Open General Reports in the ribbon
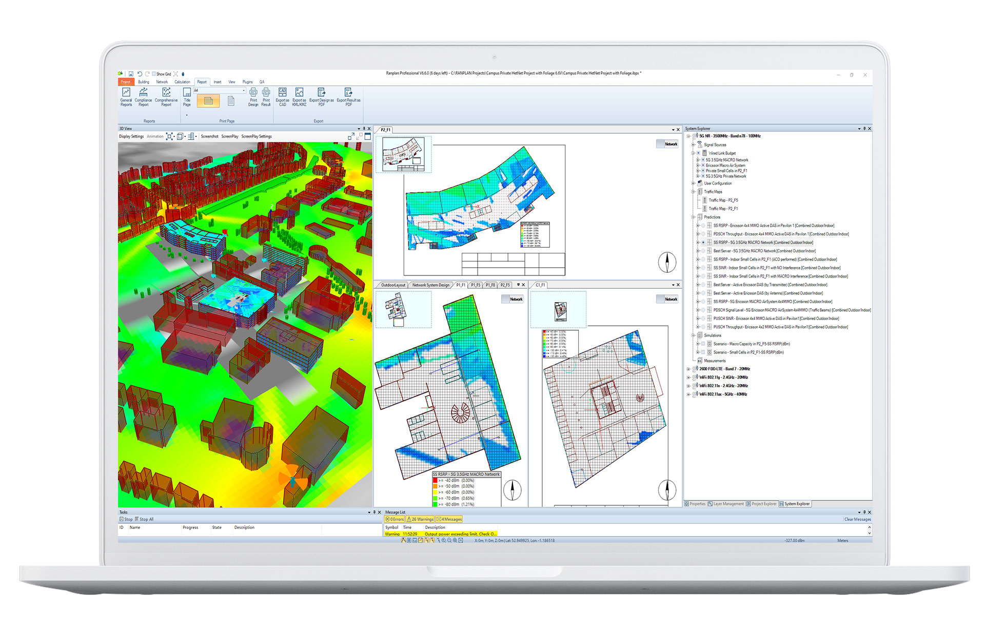 coord(126,97)
